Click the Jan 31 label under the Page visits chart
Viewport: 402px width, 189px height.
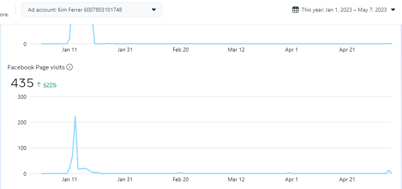pyautogui.click(x=125, y=180)
